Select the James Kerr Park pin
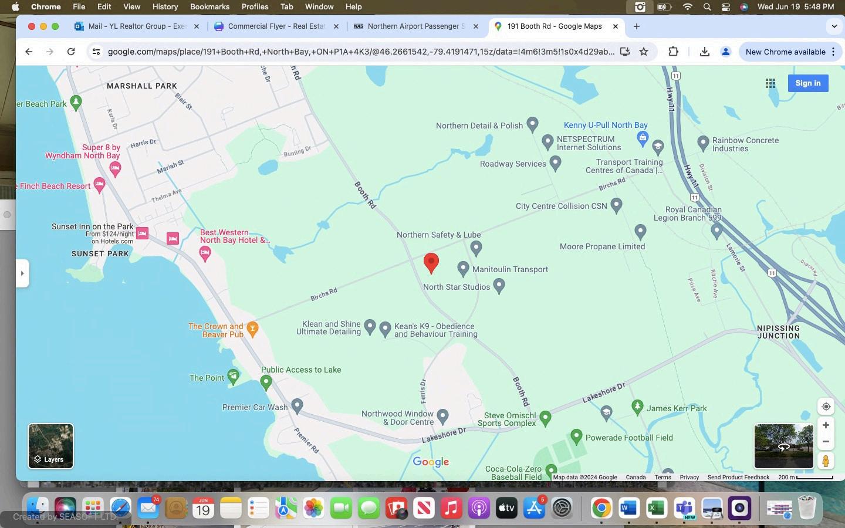Viewport: 845px width, 528px height. pos(637,407)
